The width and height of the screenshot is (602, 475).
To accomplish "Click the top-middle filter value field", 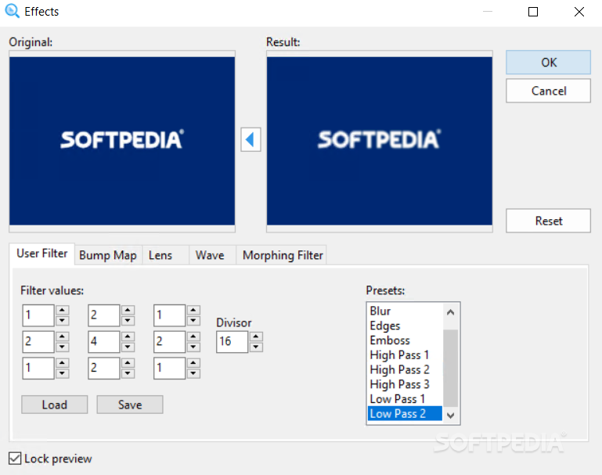I will pyautogui.click(x=103, y=315).
